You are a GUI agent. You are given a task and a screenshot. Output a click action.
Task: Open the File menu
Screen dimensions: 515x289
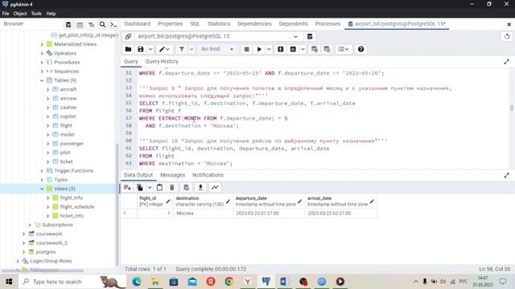6,14
